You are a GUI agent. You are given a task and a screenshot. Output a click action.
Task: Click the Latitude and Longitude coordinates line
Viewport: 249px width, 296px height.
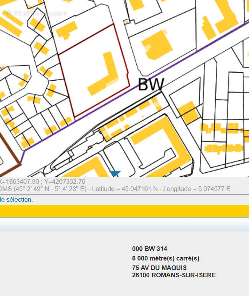point(115,189)
